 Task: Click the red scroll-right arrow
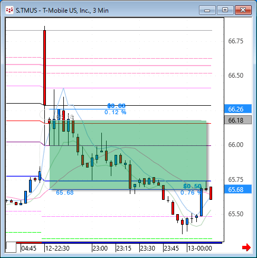point(246,247)
